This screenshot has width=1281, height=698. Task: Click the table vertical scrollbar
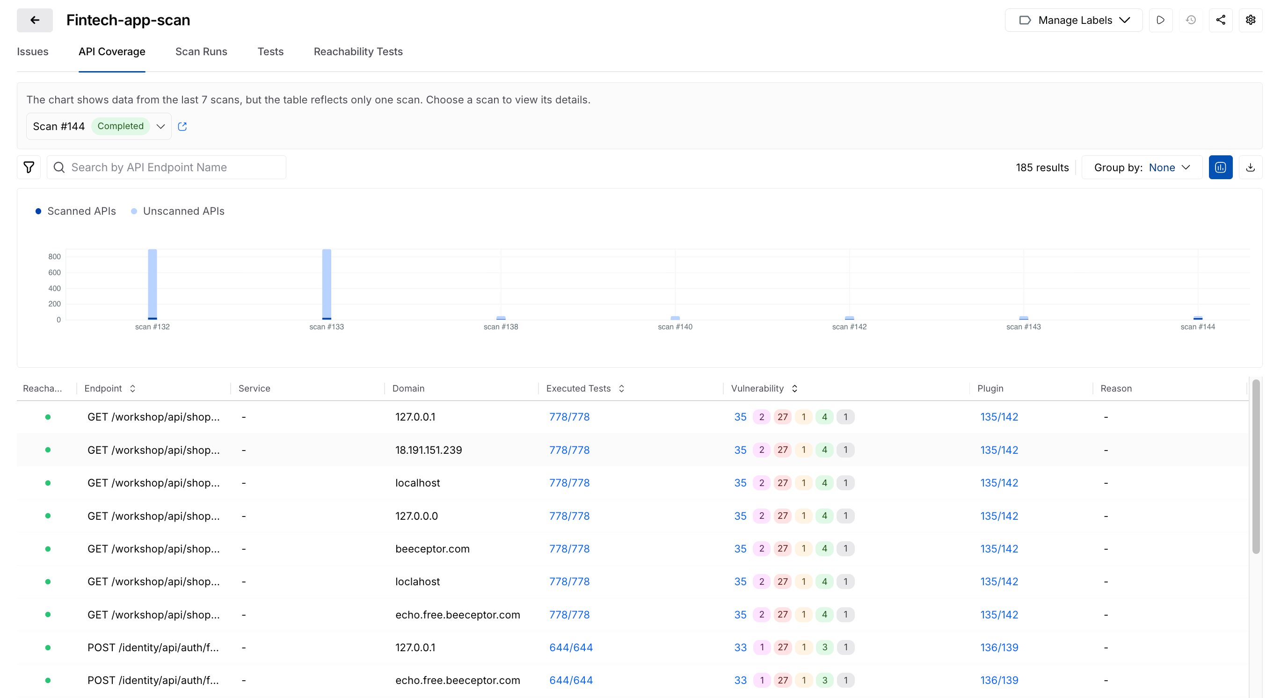[x=1256, y=466]
